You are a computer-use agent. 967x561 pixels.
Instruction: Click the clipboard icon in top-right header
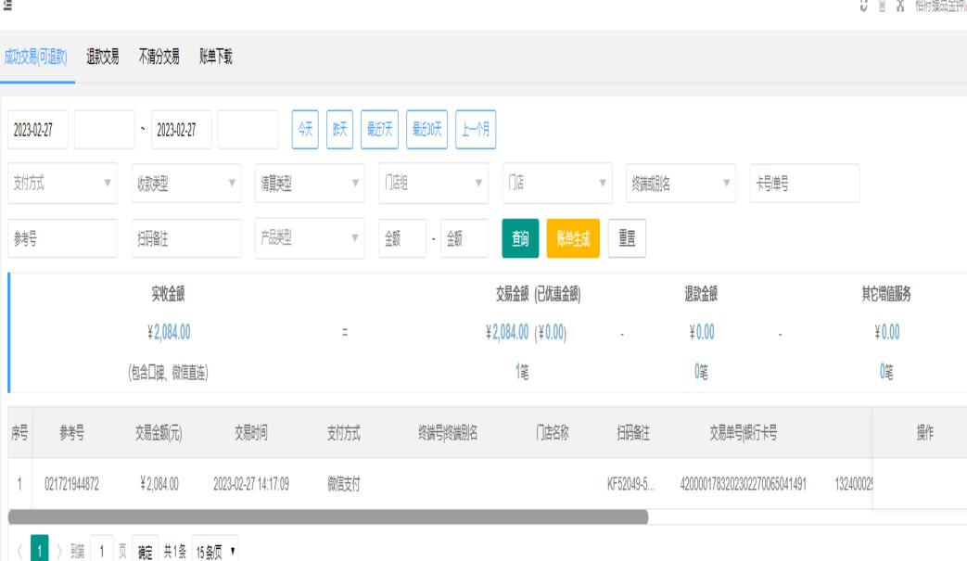point(882,6)
